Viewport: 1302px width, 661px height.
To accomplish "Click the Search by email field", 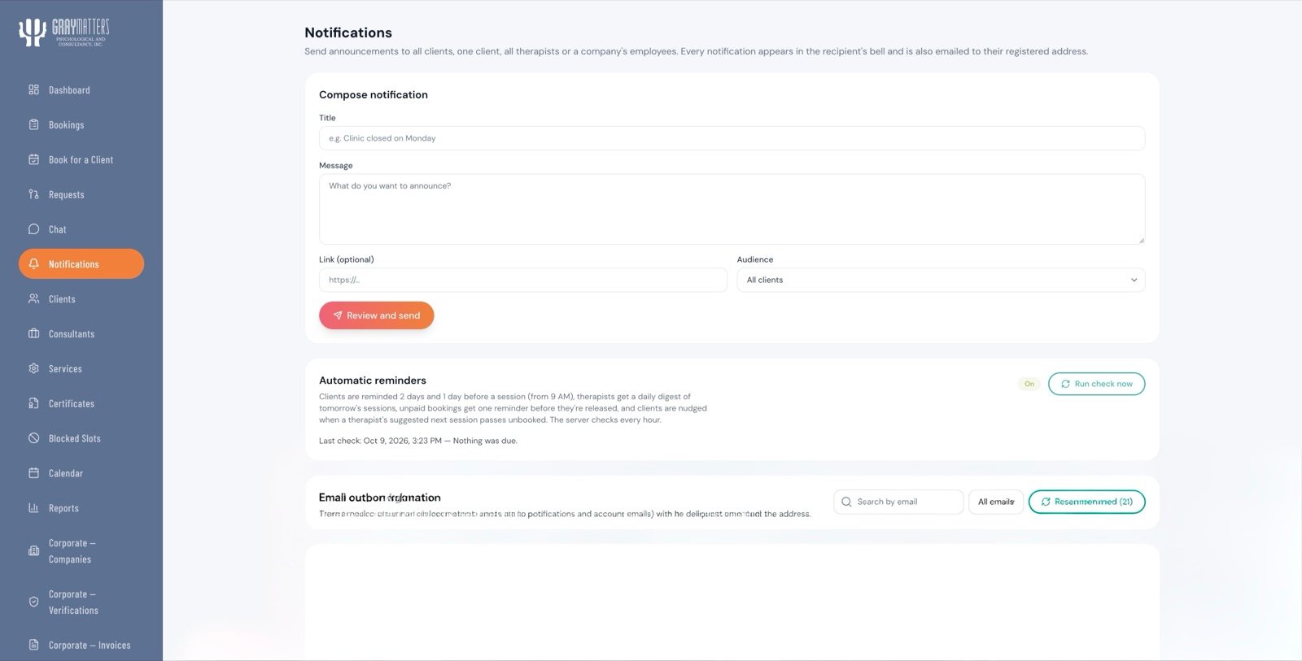I will 898,502.
